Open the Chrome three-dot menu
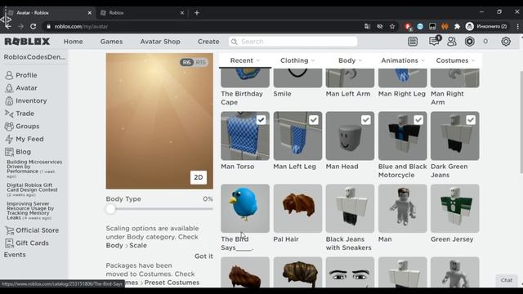The image size is (523, 294). (517, 26)
